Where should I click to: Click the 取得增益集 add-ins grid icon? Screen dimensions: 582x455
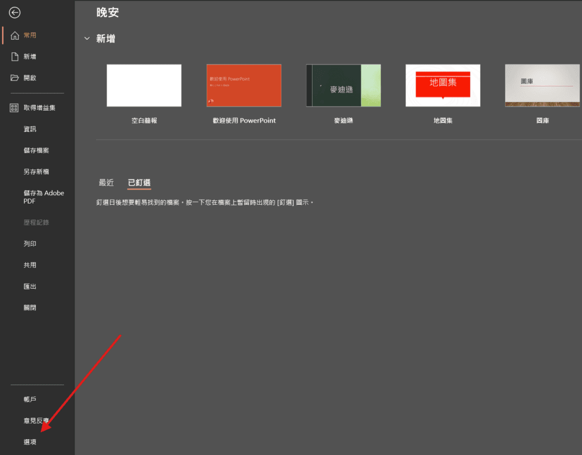pos(15,108)
